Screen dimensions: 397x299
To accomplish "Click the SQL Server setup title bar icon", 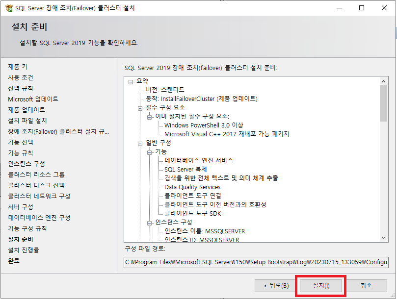I will [x=9, y=8].
